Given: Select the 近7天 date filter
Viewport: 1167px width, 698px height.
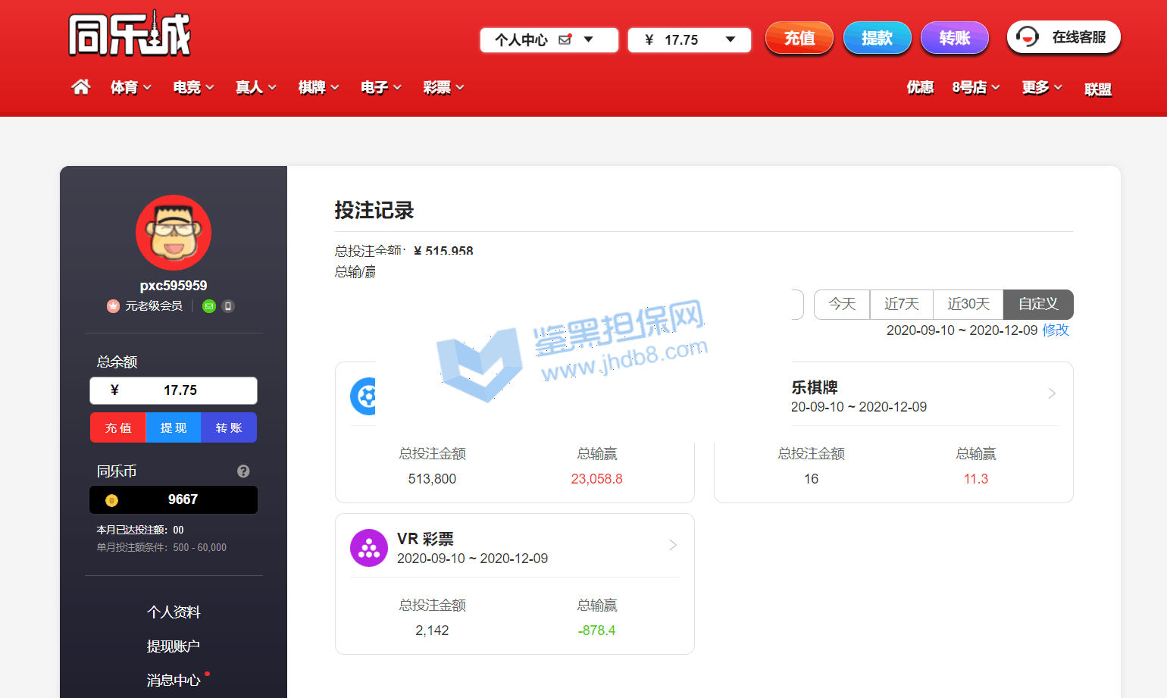Looking at the screenshot, I should coord(901,304).
